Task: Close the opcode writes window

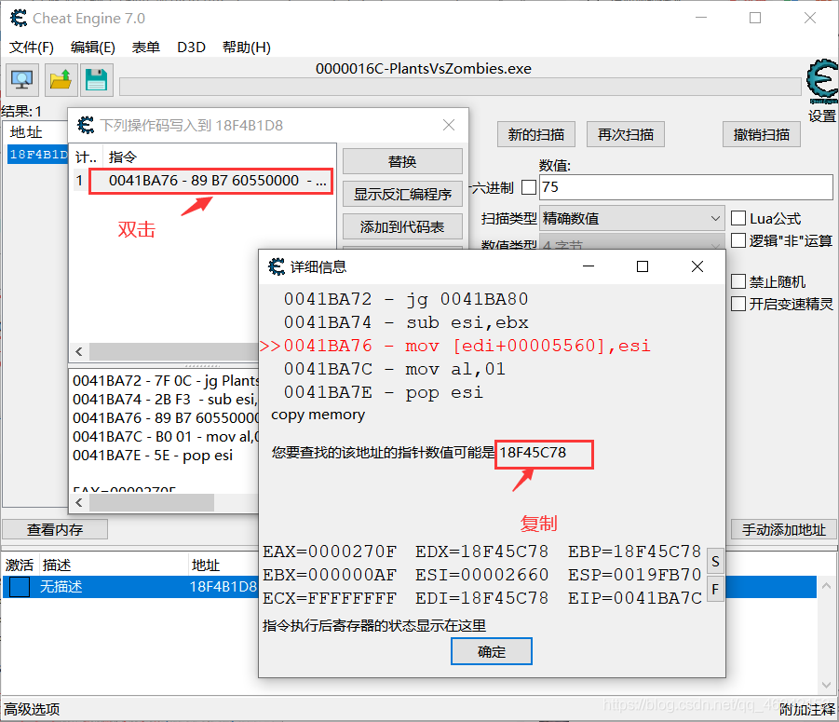Action: pos(449,125)
